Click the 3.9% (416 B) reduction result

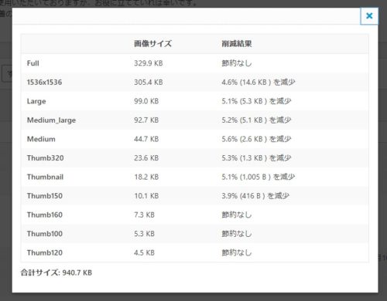click(x=255, y=196)
